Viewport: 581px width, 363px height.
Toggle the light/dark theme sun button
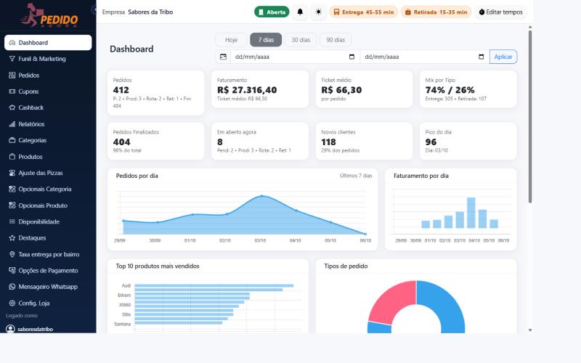(318, 12)
